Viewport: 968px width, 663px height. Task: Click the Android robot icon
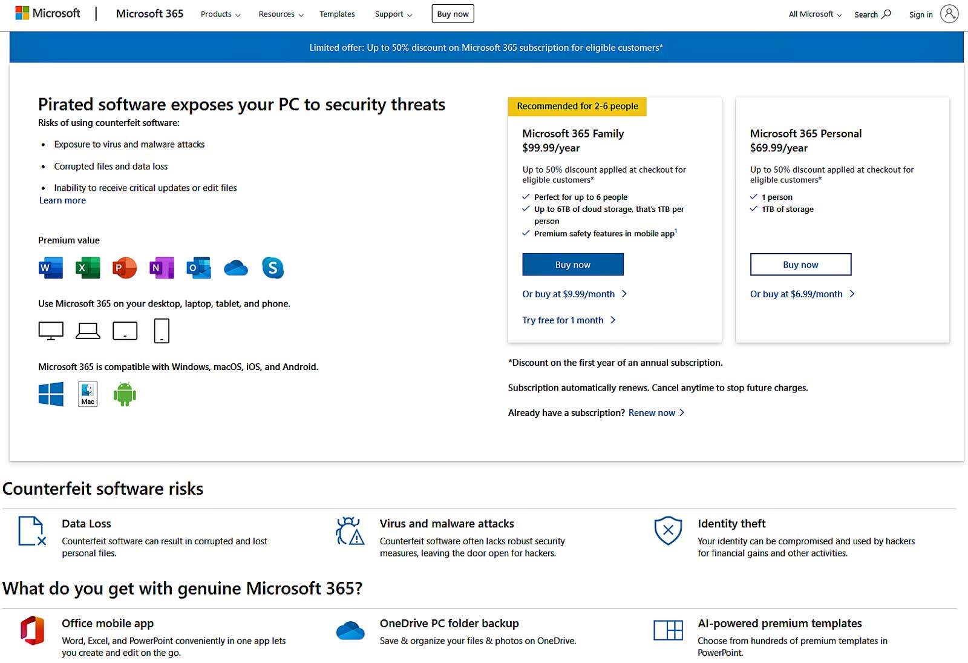125,394
